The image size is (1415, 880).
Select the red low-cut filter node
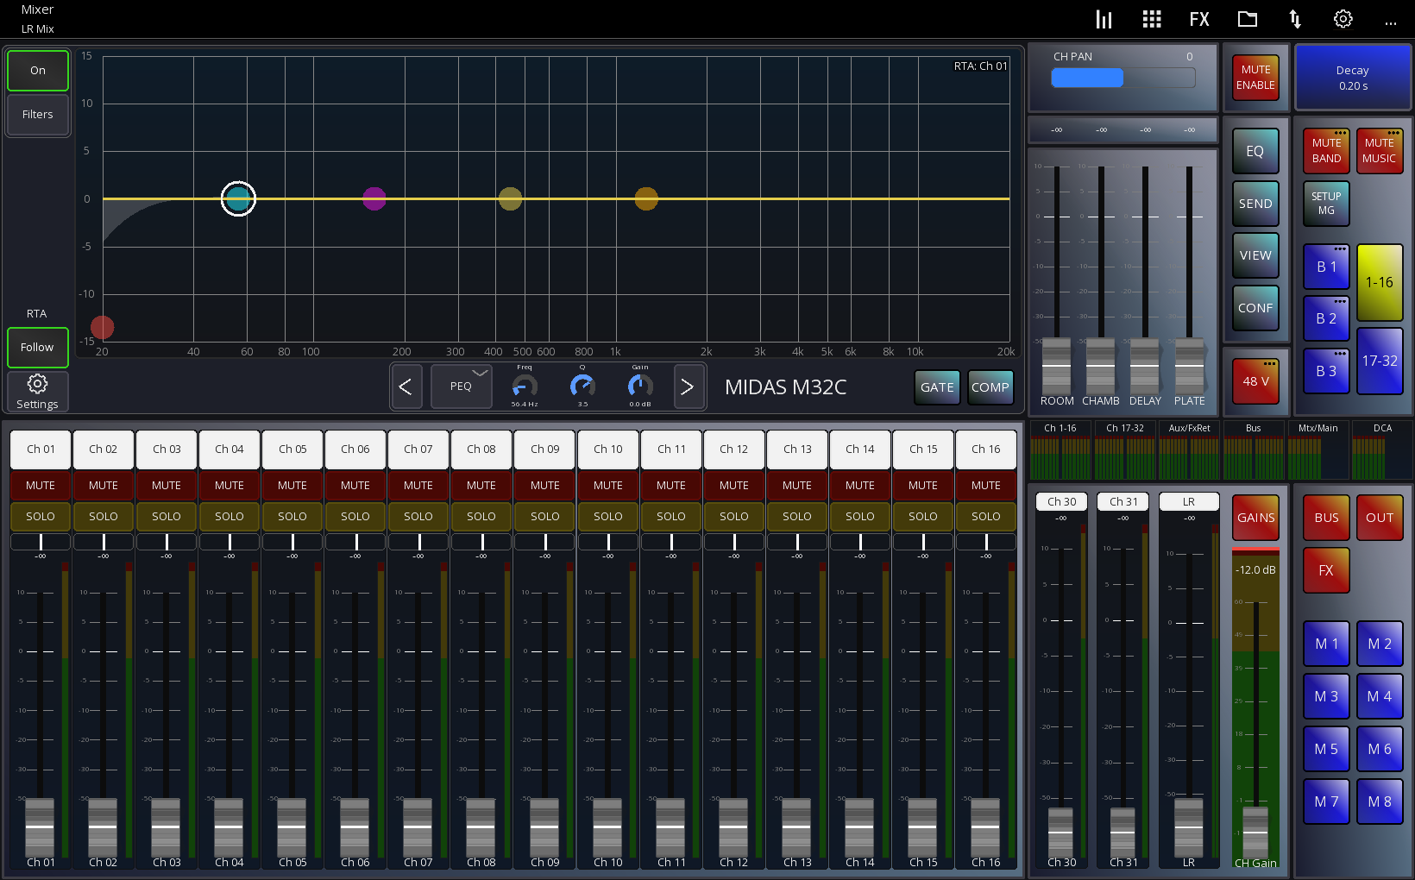tap(102, 327)
